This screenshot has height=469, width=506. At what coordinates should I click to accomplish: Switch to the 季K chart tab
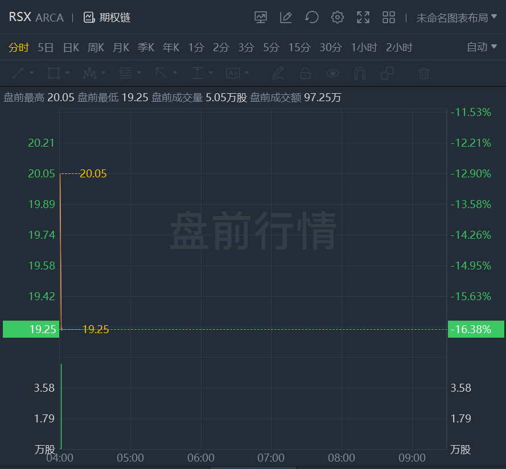point(146,47)
